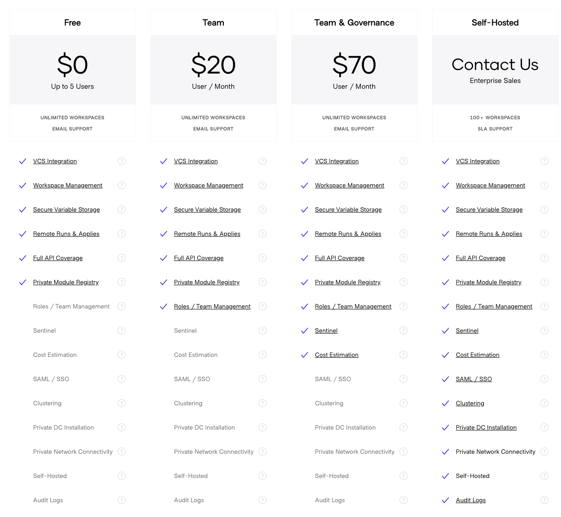
Task: Open Sentinel link under Team & Governance
Action: click(326, 330)
